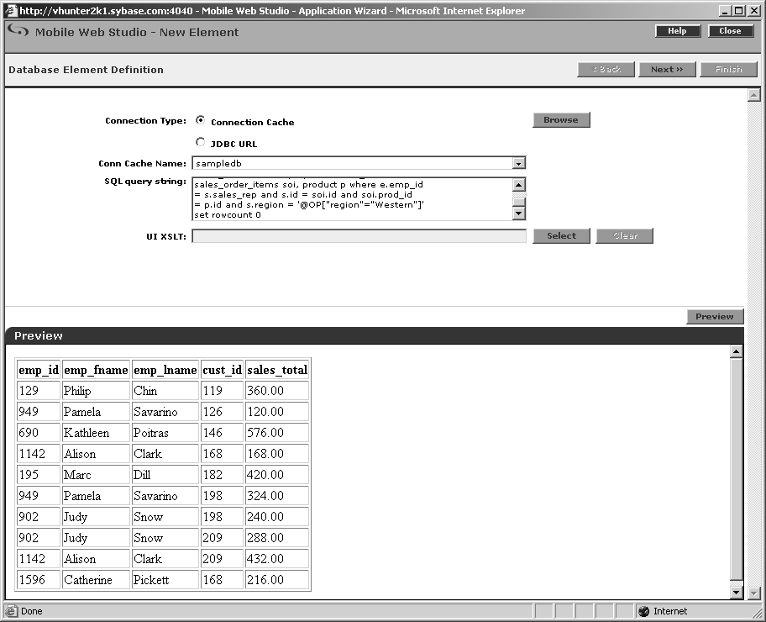Click the Preview panel header title
Viewport: 766px width, 622px height.
pyautogui.click(x=39, y=336)
